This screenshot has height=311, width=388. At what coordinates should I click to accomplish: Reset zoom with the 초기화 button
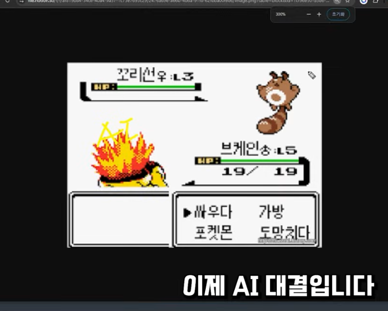coord(338,14)
